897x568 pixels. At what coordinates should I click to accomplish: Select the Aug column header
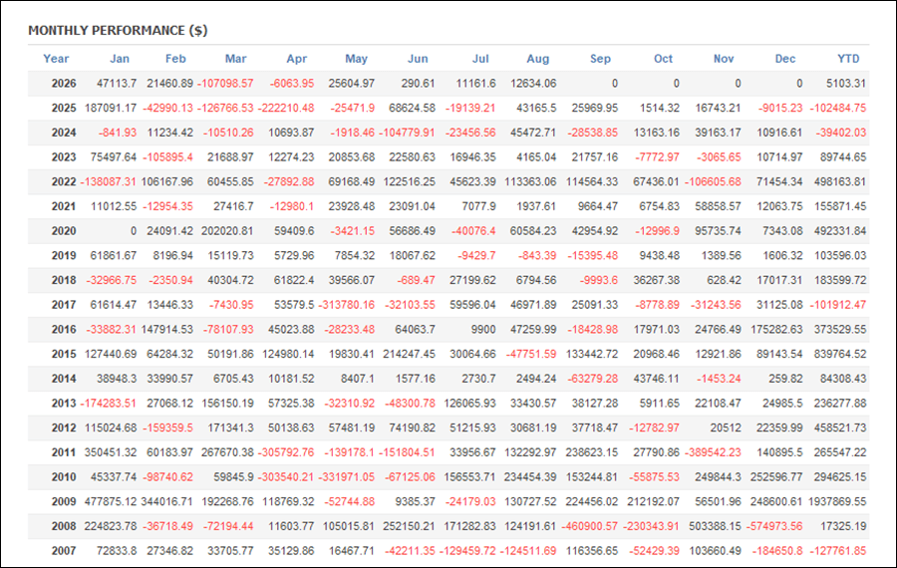[538, 59]
